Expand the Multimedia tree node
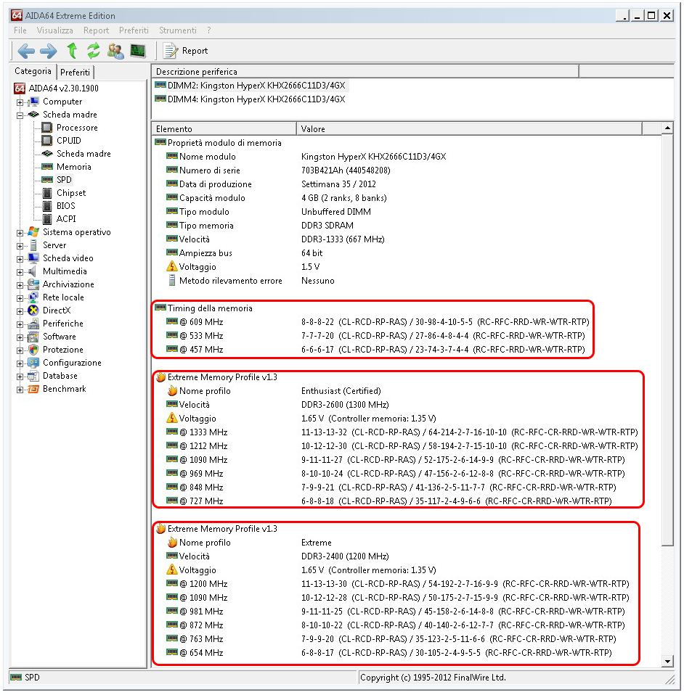 (20, 272)
